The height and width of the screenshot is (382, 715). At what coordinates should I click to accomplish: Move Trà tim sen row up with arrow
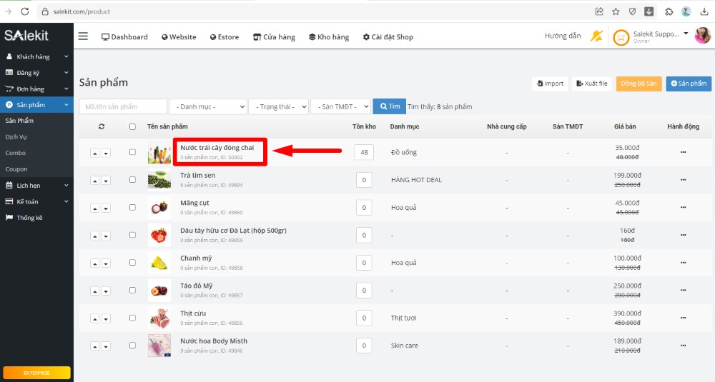coord(94,180)
